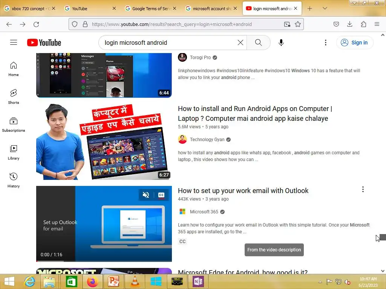The image size is (386, 289).
Task: Click the Technology Gyan video thumbnail
Action: (104, 141)
